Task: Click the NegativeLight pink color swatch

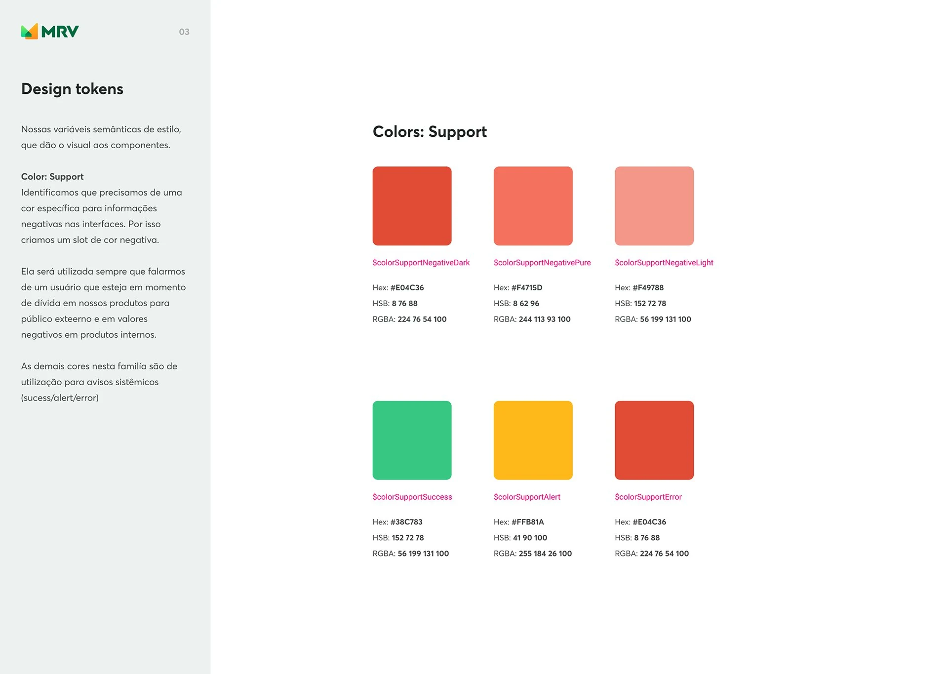Action: tap(654, 206)
